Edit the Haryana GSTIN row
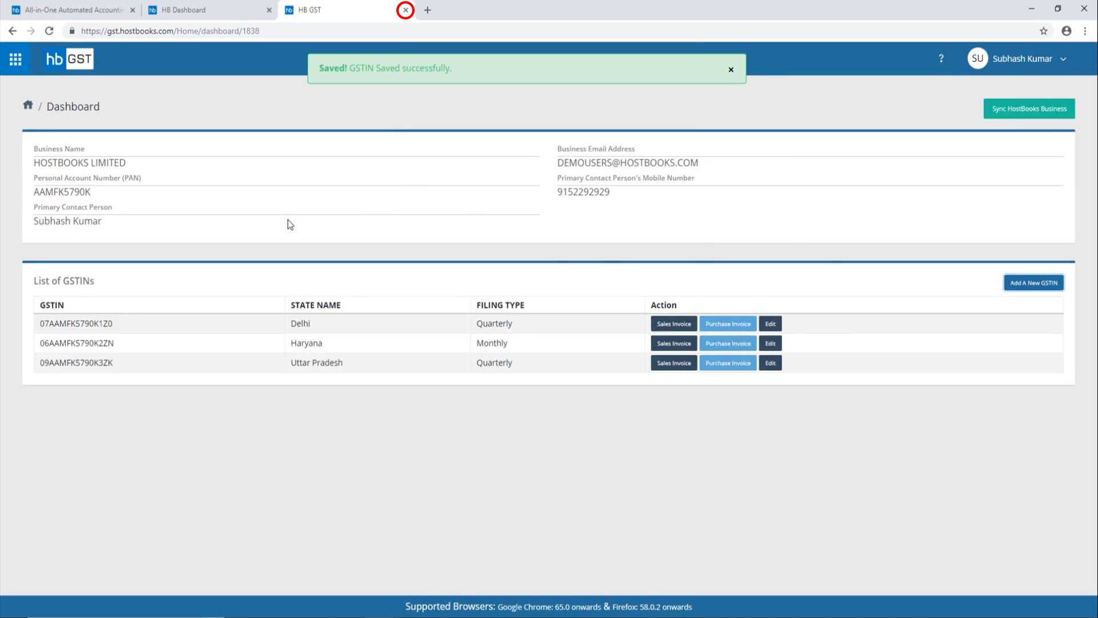1098x618 pixels. [770, 343]
